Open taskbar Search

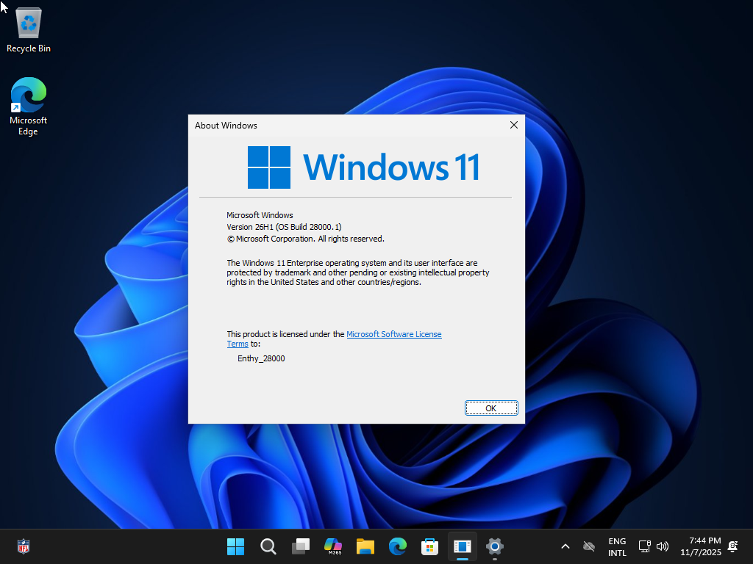coord(268,546)
